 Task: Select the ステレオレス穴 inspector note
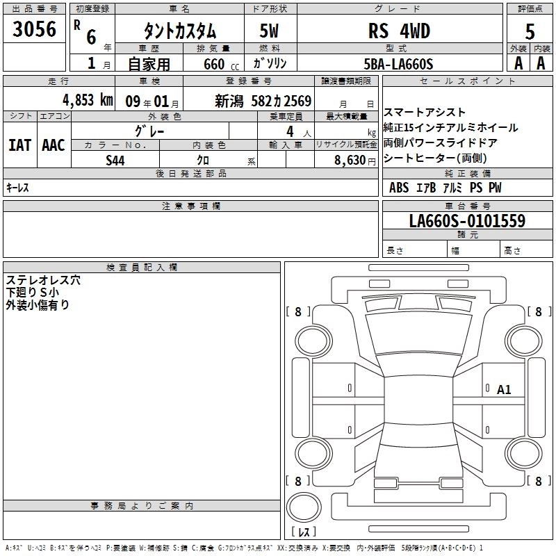point(43,280)
